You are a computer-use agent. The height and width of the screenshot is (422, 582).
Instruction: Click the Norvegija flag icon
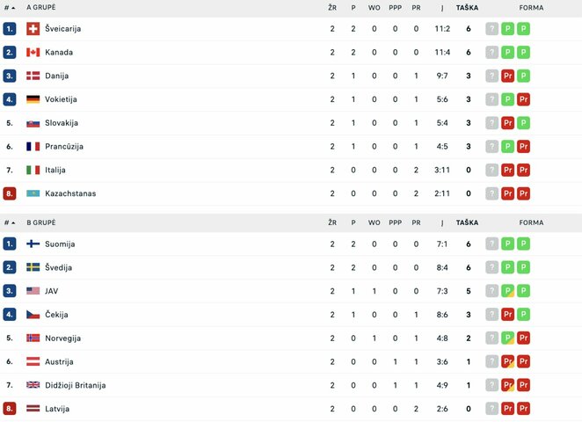[33, 338]
